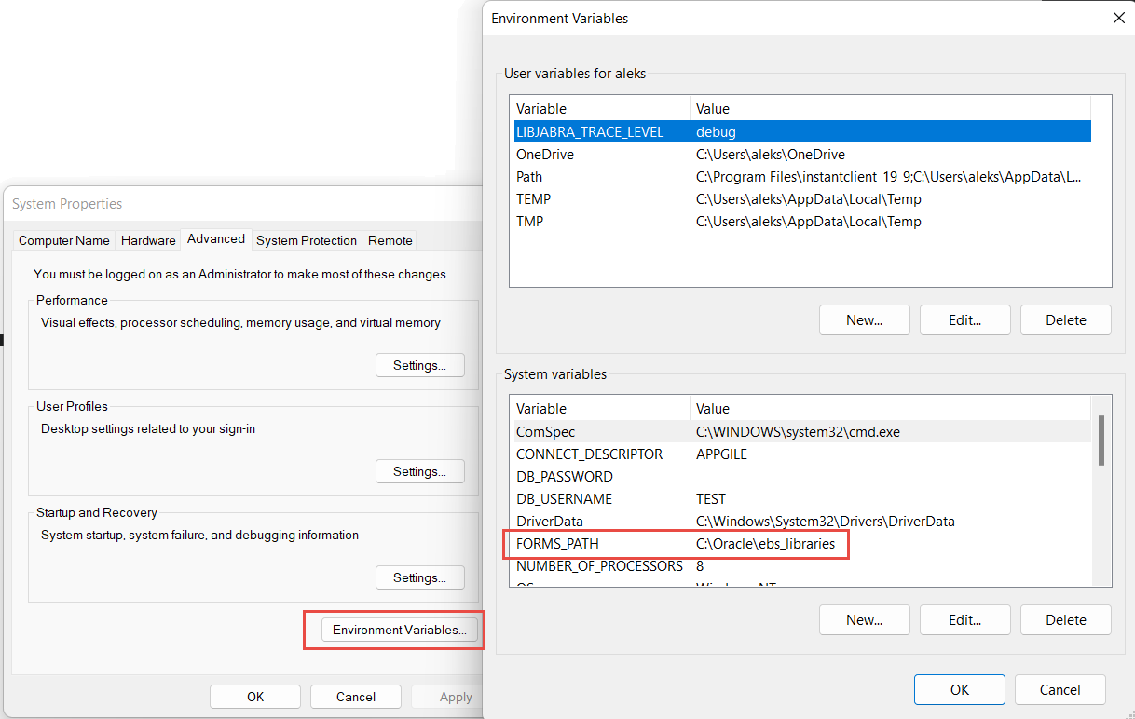1135x719 pixels.
Task: Select the OneDrive user variable row
Action: 801,155
